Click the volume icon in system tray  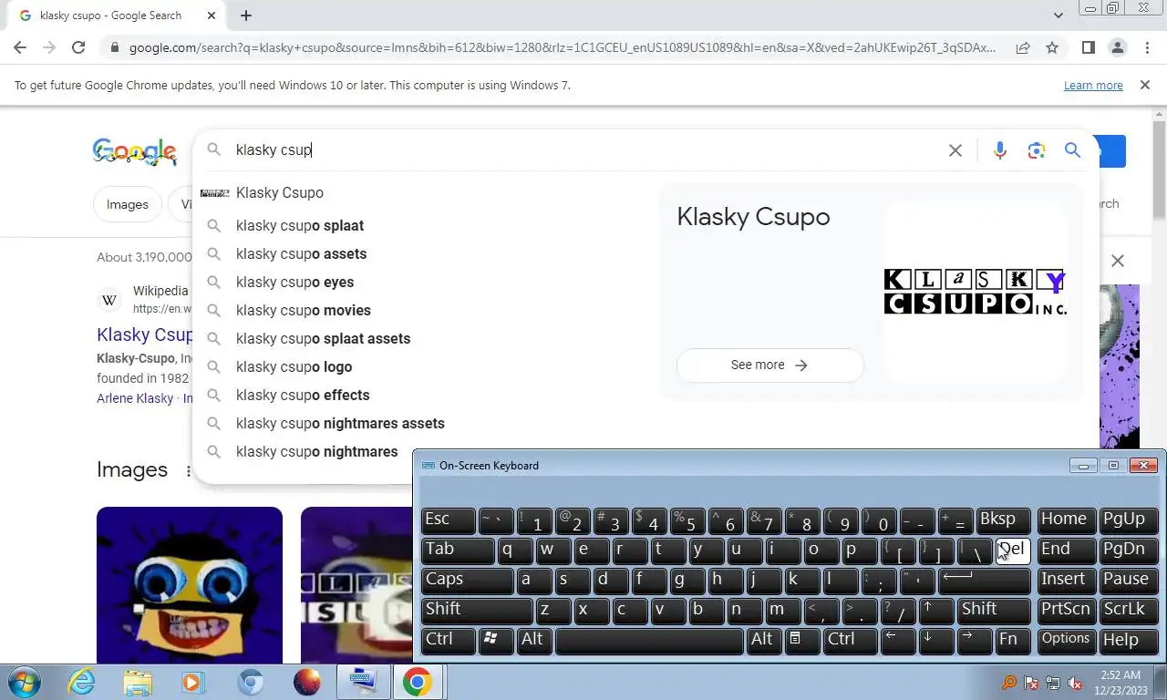click(x=1076, y=683)
